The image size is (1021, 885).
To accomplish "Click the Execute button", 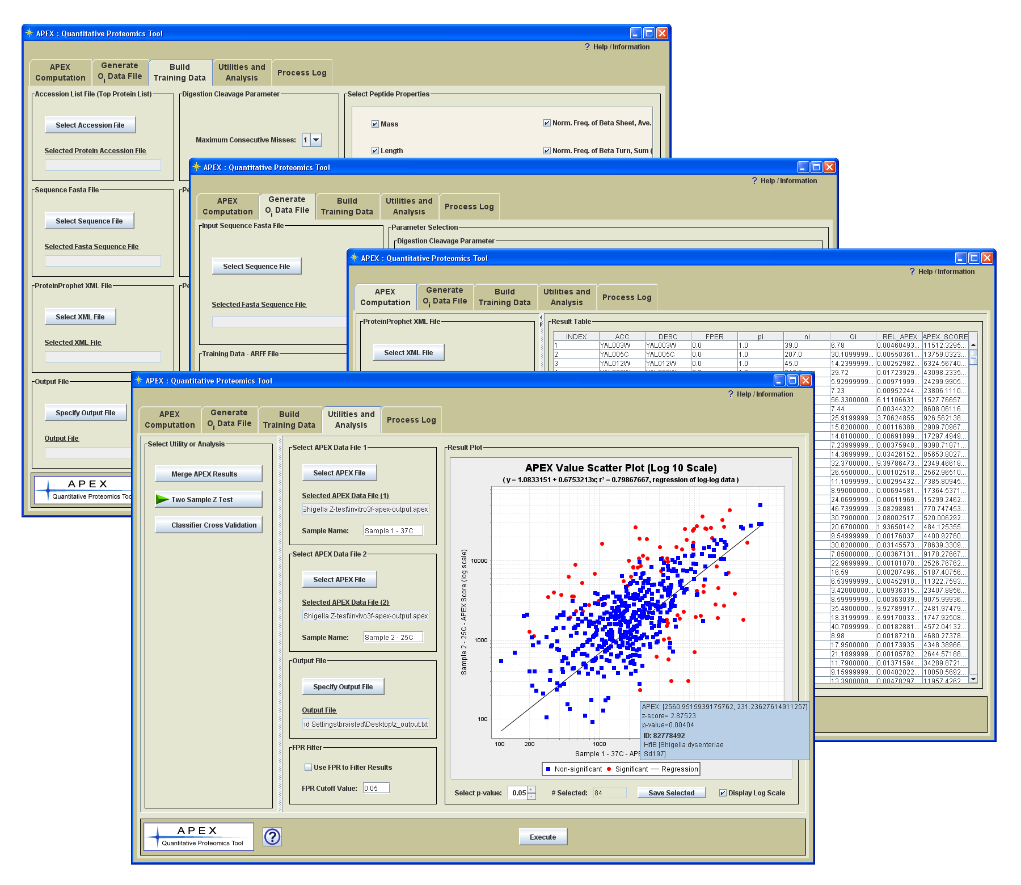I will (x=543, y=837).
